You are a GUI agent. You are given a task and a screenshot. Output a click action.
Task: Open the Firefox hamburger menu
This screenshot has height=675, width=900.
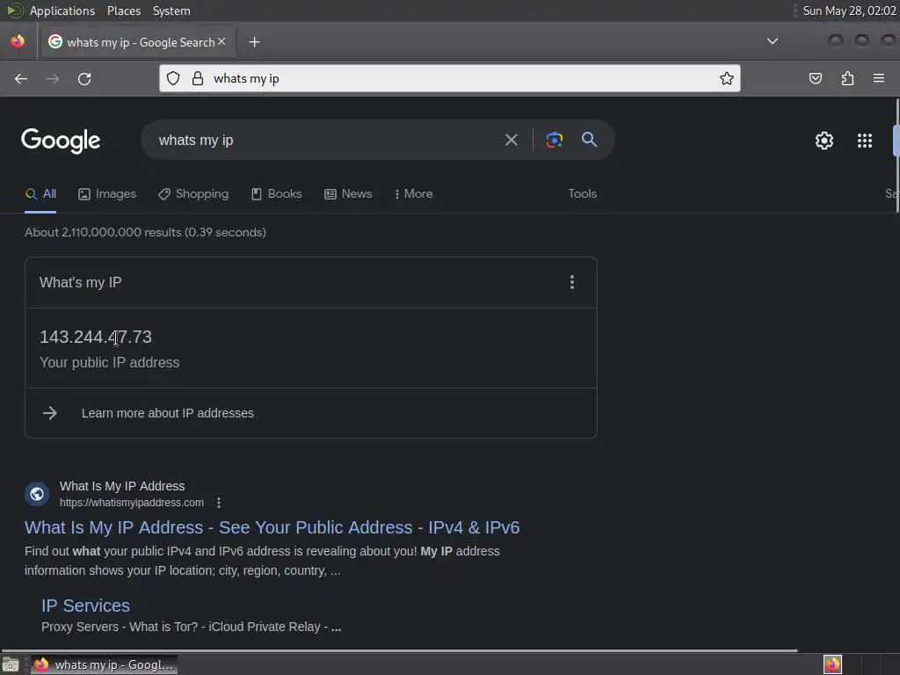tap(879, 78)
